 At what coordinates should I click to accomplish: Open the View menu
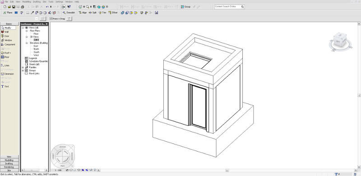point(18,2)
